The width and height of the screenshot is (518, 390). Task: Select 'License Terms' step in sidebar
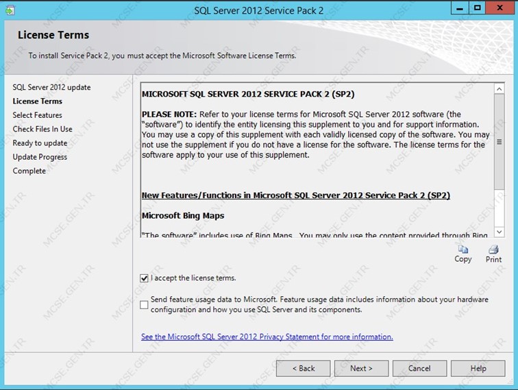37,101
